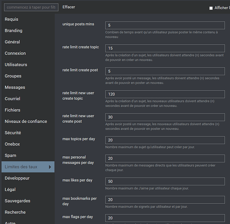Screen dimensions: 230x224
Task: Click description 'Nombre maximum de J'aime par utilisateur'
Action: (147, 189)
